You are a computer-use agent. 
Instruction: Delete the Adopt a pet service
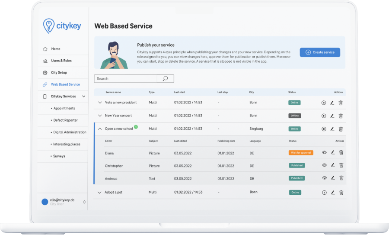[x=341, y=193]
